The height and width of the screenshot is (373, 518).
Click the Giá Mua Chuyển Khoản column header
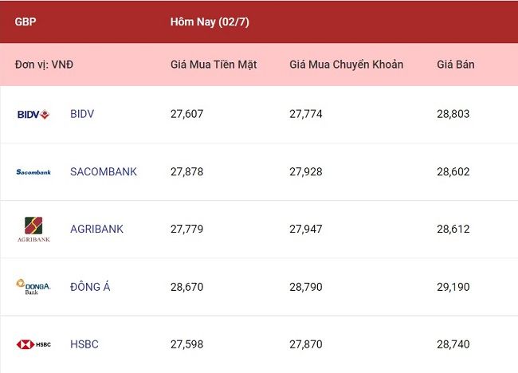pyautogui.click(x=346, y=65)
